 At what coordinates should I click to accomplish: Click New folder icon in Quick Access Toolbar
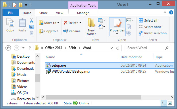point(21,5)
